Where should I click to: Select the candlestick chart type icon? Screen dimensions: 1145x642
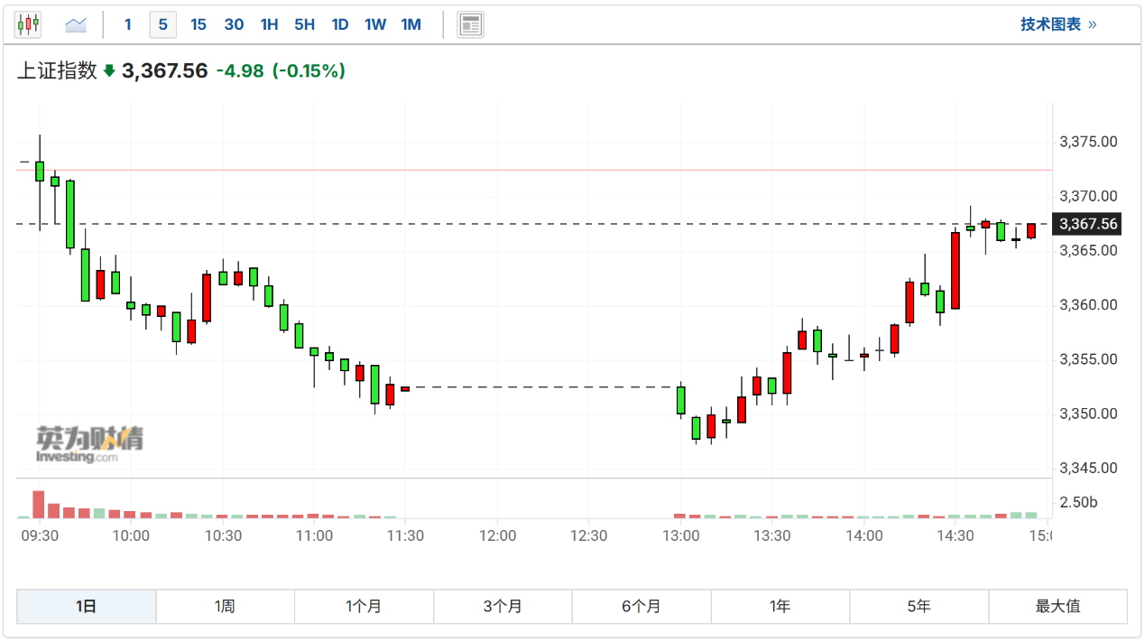(28, 24)
